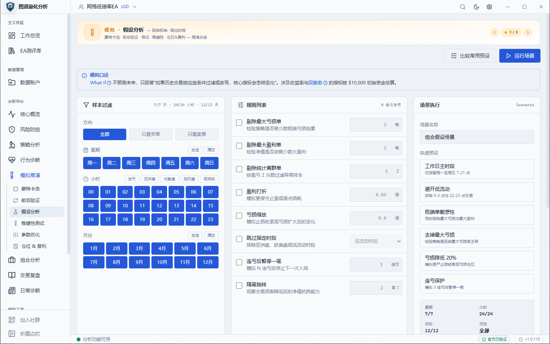This screenshot has width=550, height=344.
Task: Choose preset 亏损降低 20%
Action: 477,261
